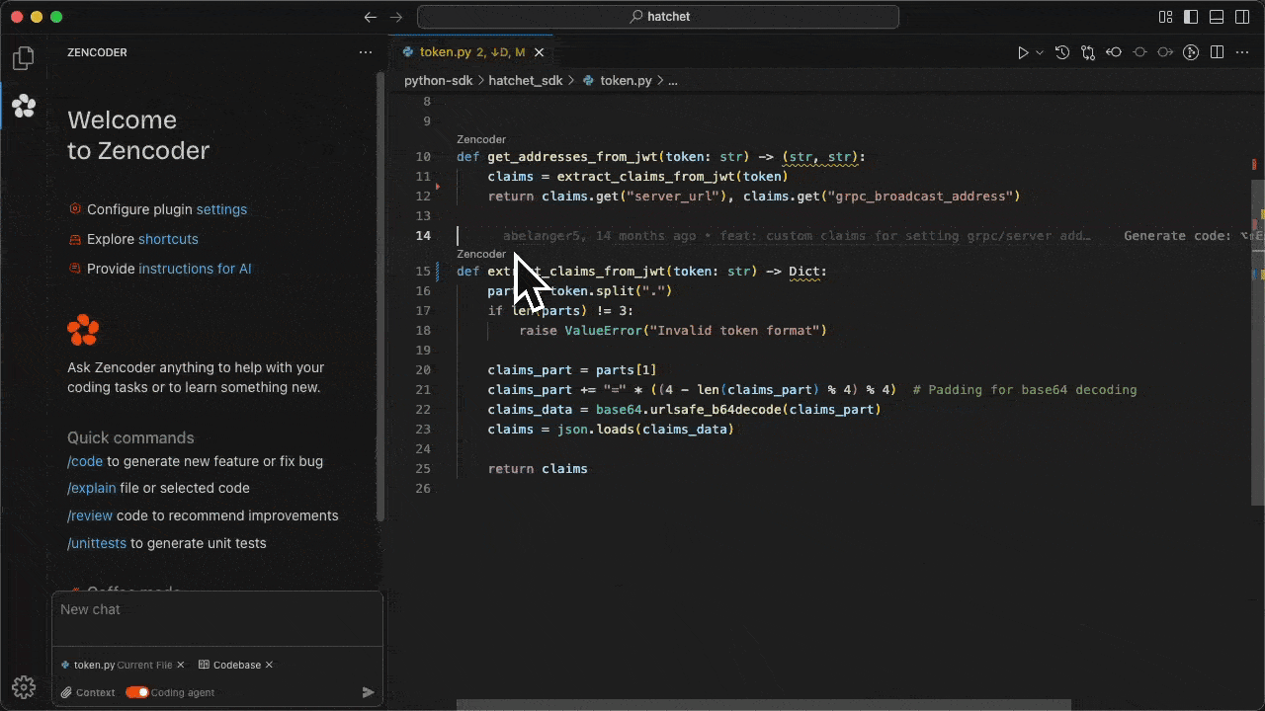Image resolution: width=1265 pixels, height=711 pixels.
Task: Toggle the Coding agent switch
Action: pos(137,692)
